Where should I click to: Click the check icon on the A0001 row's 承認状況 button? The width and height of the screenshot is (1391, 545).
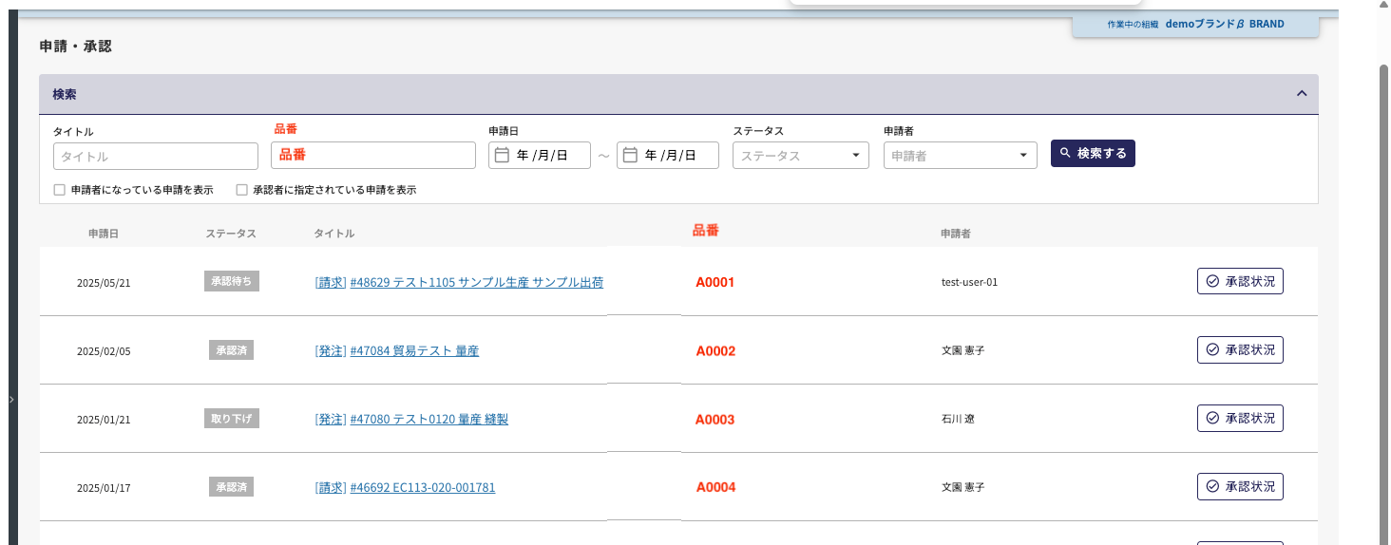[x=1212, y=282]
